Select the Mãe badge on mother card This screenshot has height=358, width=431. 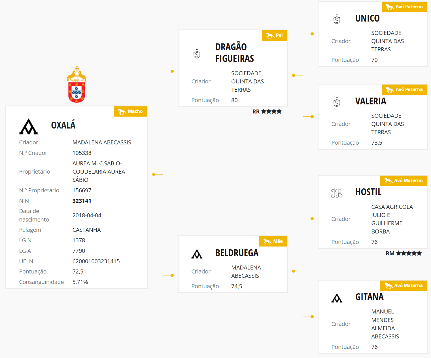[273, 241]
